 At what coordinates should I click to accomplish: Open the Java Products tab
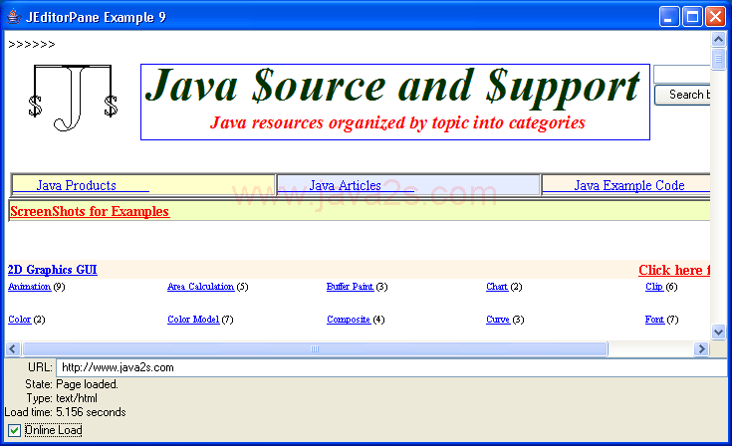(x=76, y=185)
